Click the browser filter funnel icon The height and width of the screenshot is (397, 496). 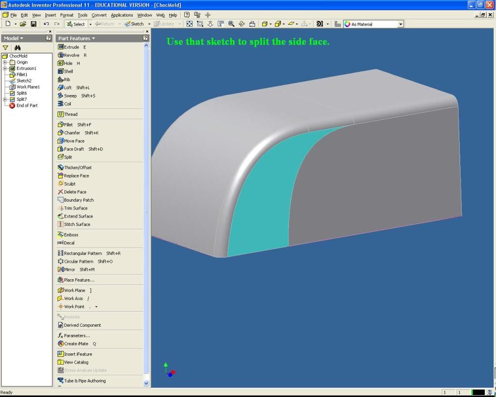pyautogui.click(x=6, y=48)
